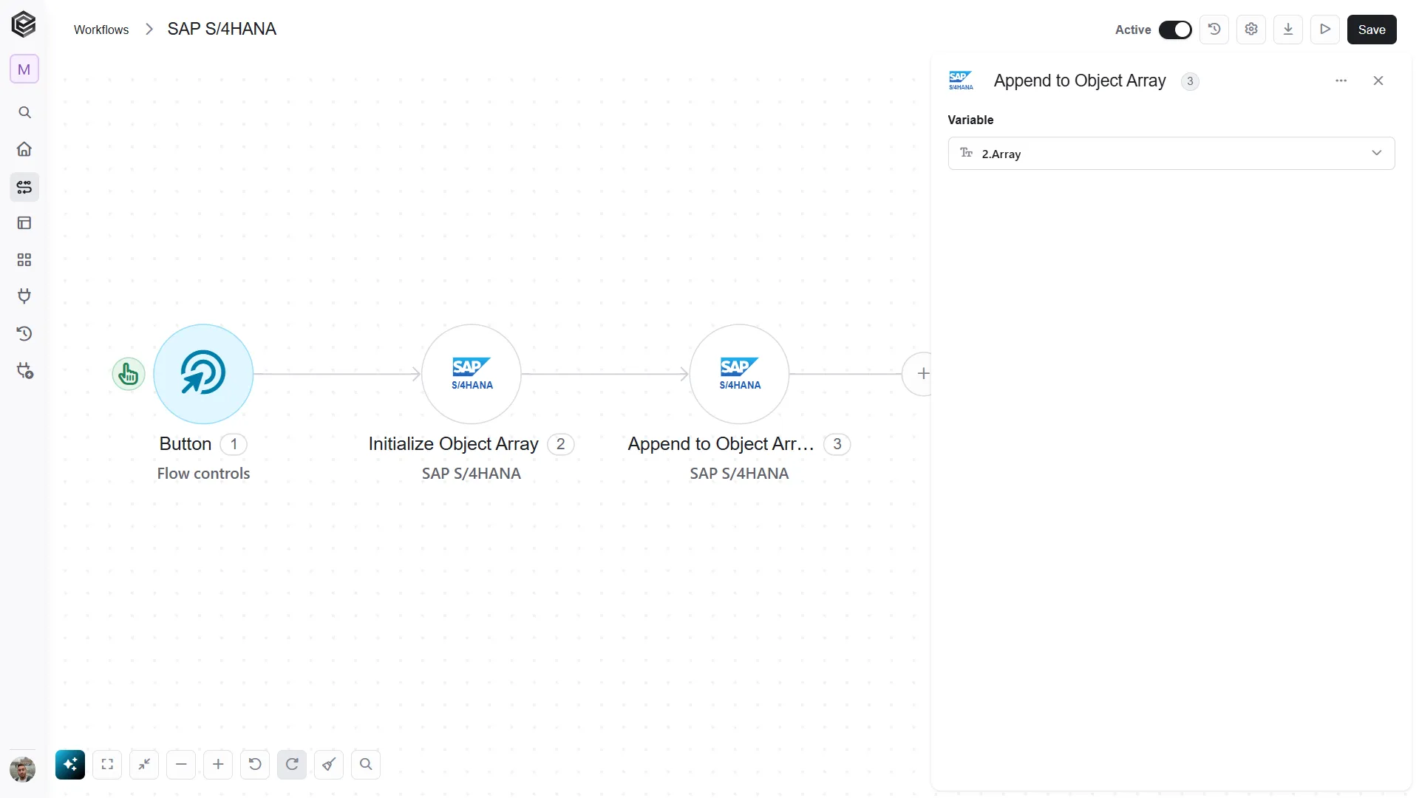
Task: Save the workflow
Action: pos(1372,30)
